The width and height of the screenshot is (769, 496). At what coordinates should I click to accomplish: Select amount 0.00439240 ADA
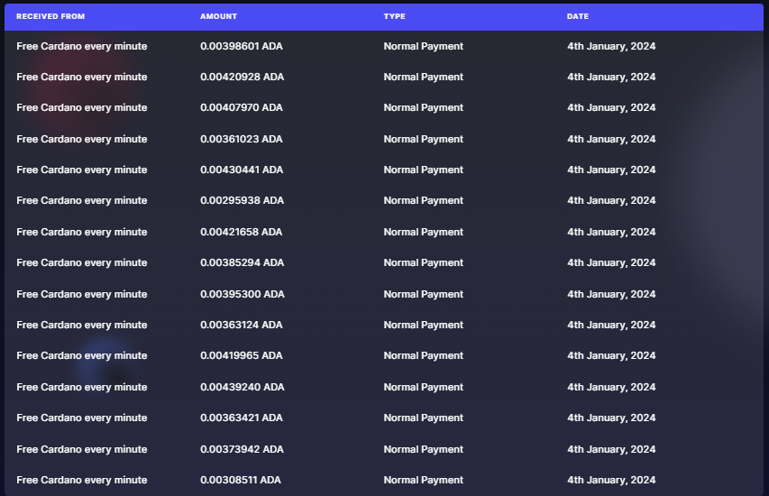pos(243,387)
